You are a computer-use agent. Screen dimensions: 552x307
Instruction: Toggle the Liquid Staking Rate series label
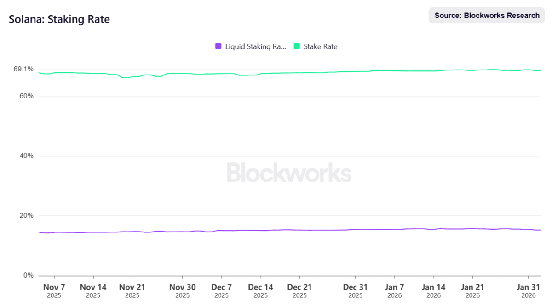tap(256, 46)
